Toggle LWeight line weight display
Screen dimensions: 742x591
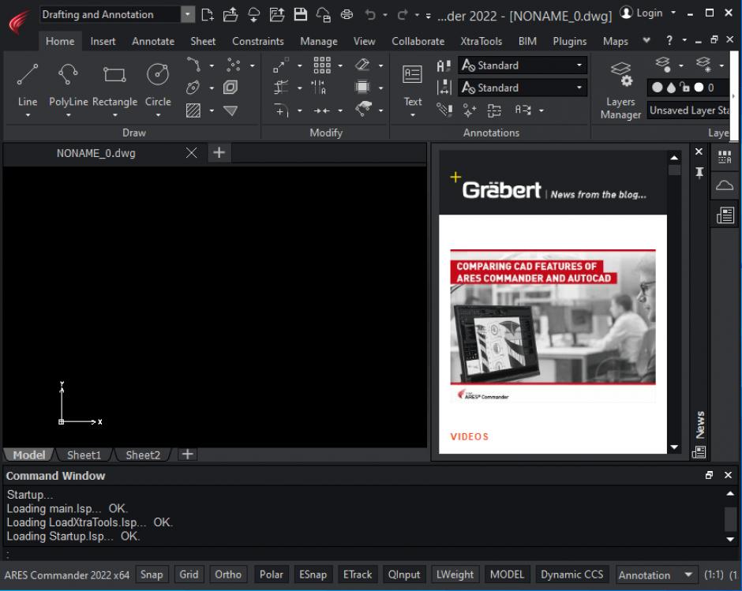click(x=455, y=574)
